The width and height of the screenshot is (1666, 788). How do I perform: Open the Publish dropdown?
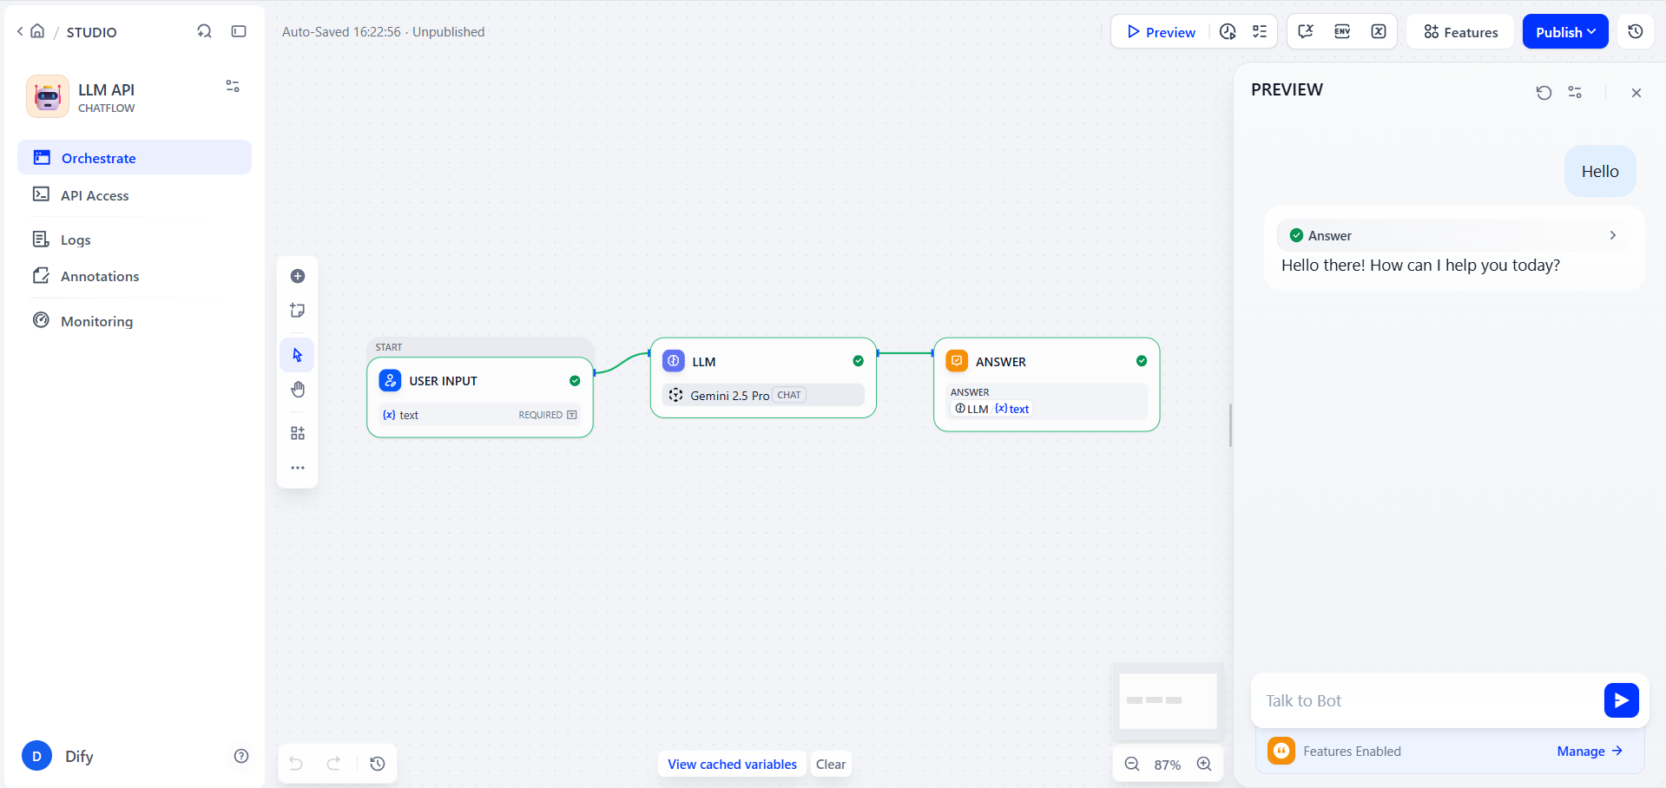tap(1565, 31)
